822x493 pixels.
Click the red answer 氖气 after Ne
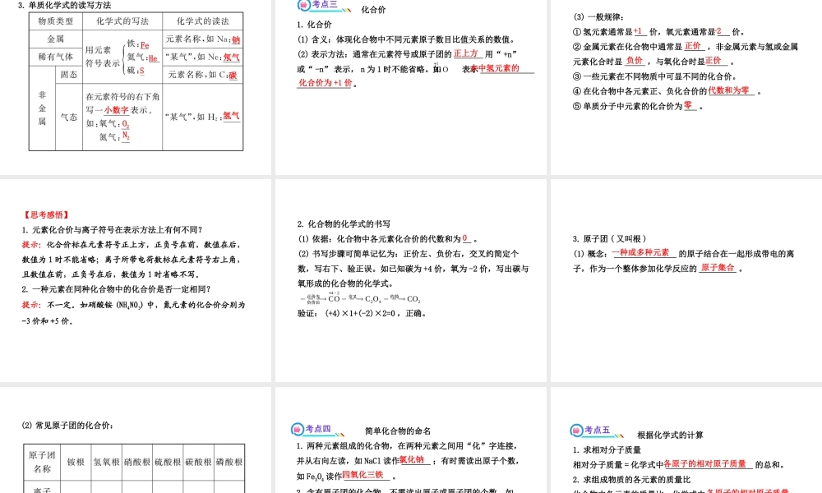click(x=231, y=58)
